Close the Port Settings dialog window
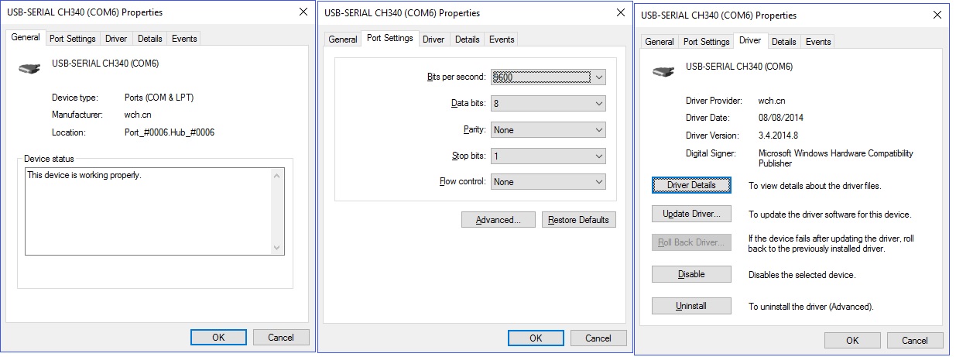The image size is (956, 357). [x=620, y=13]
